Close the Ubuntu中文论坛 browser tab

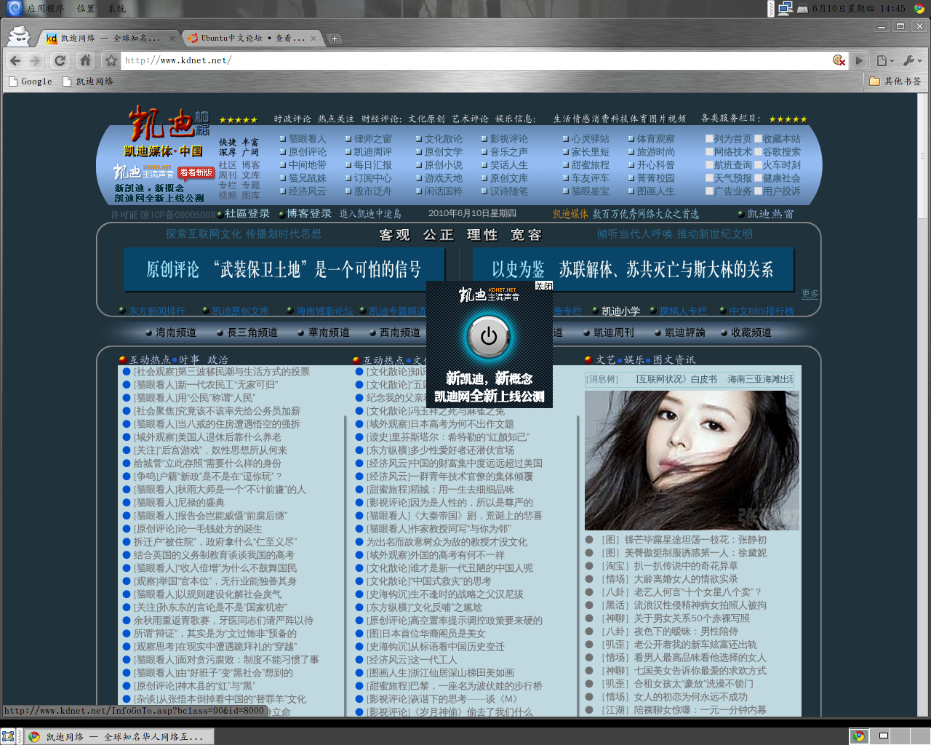(x=313, y=39)
